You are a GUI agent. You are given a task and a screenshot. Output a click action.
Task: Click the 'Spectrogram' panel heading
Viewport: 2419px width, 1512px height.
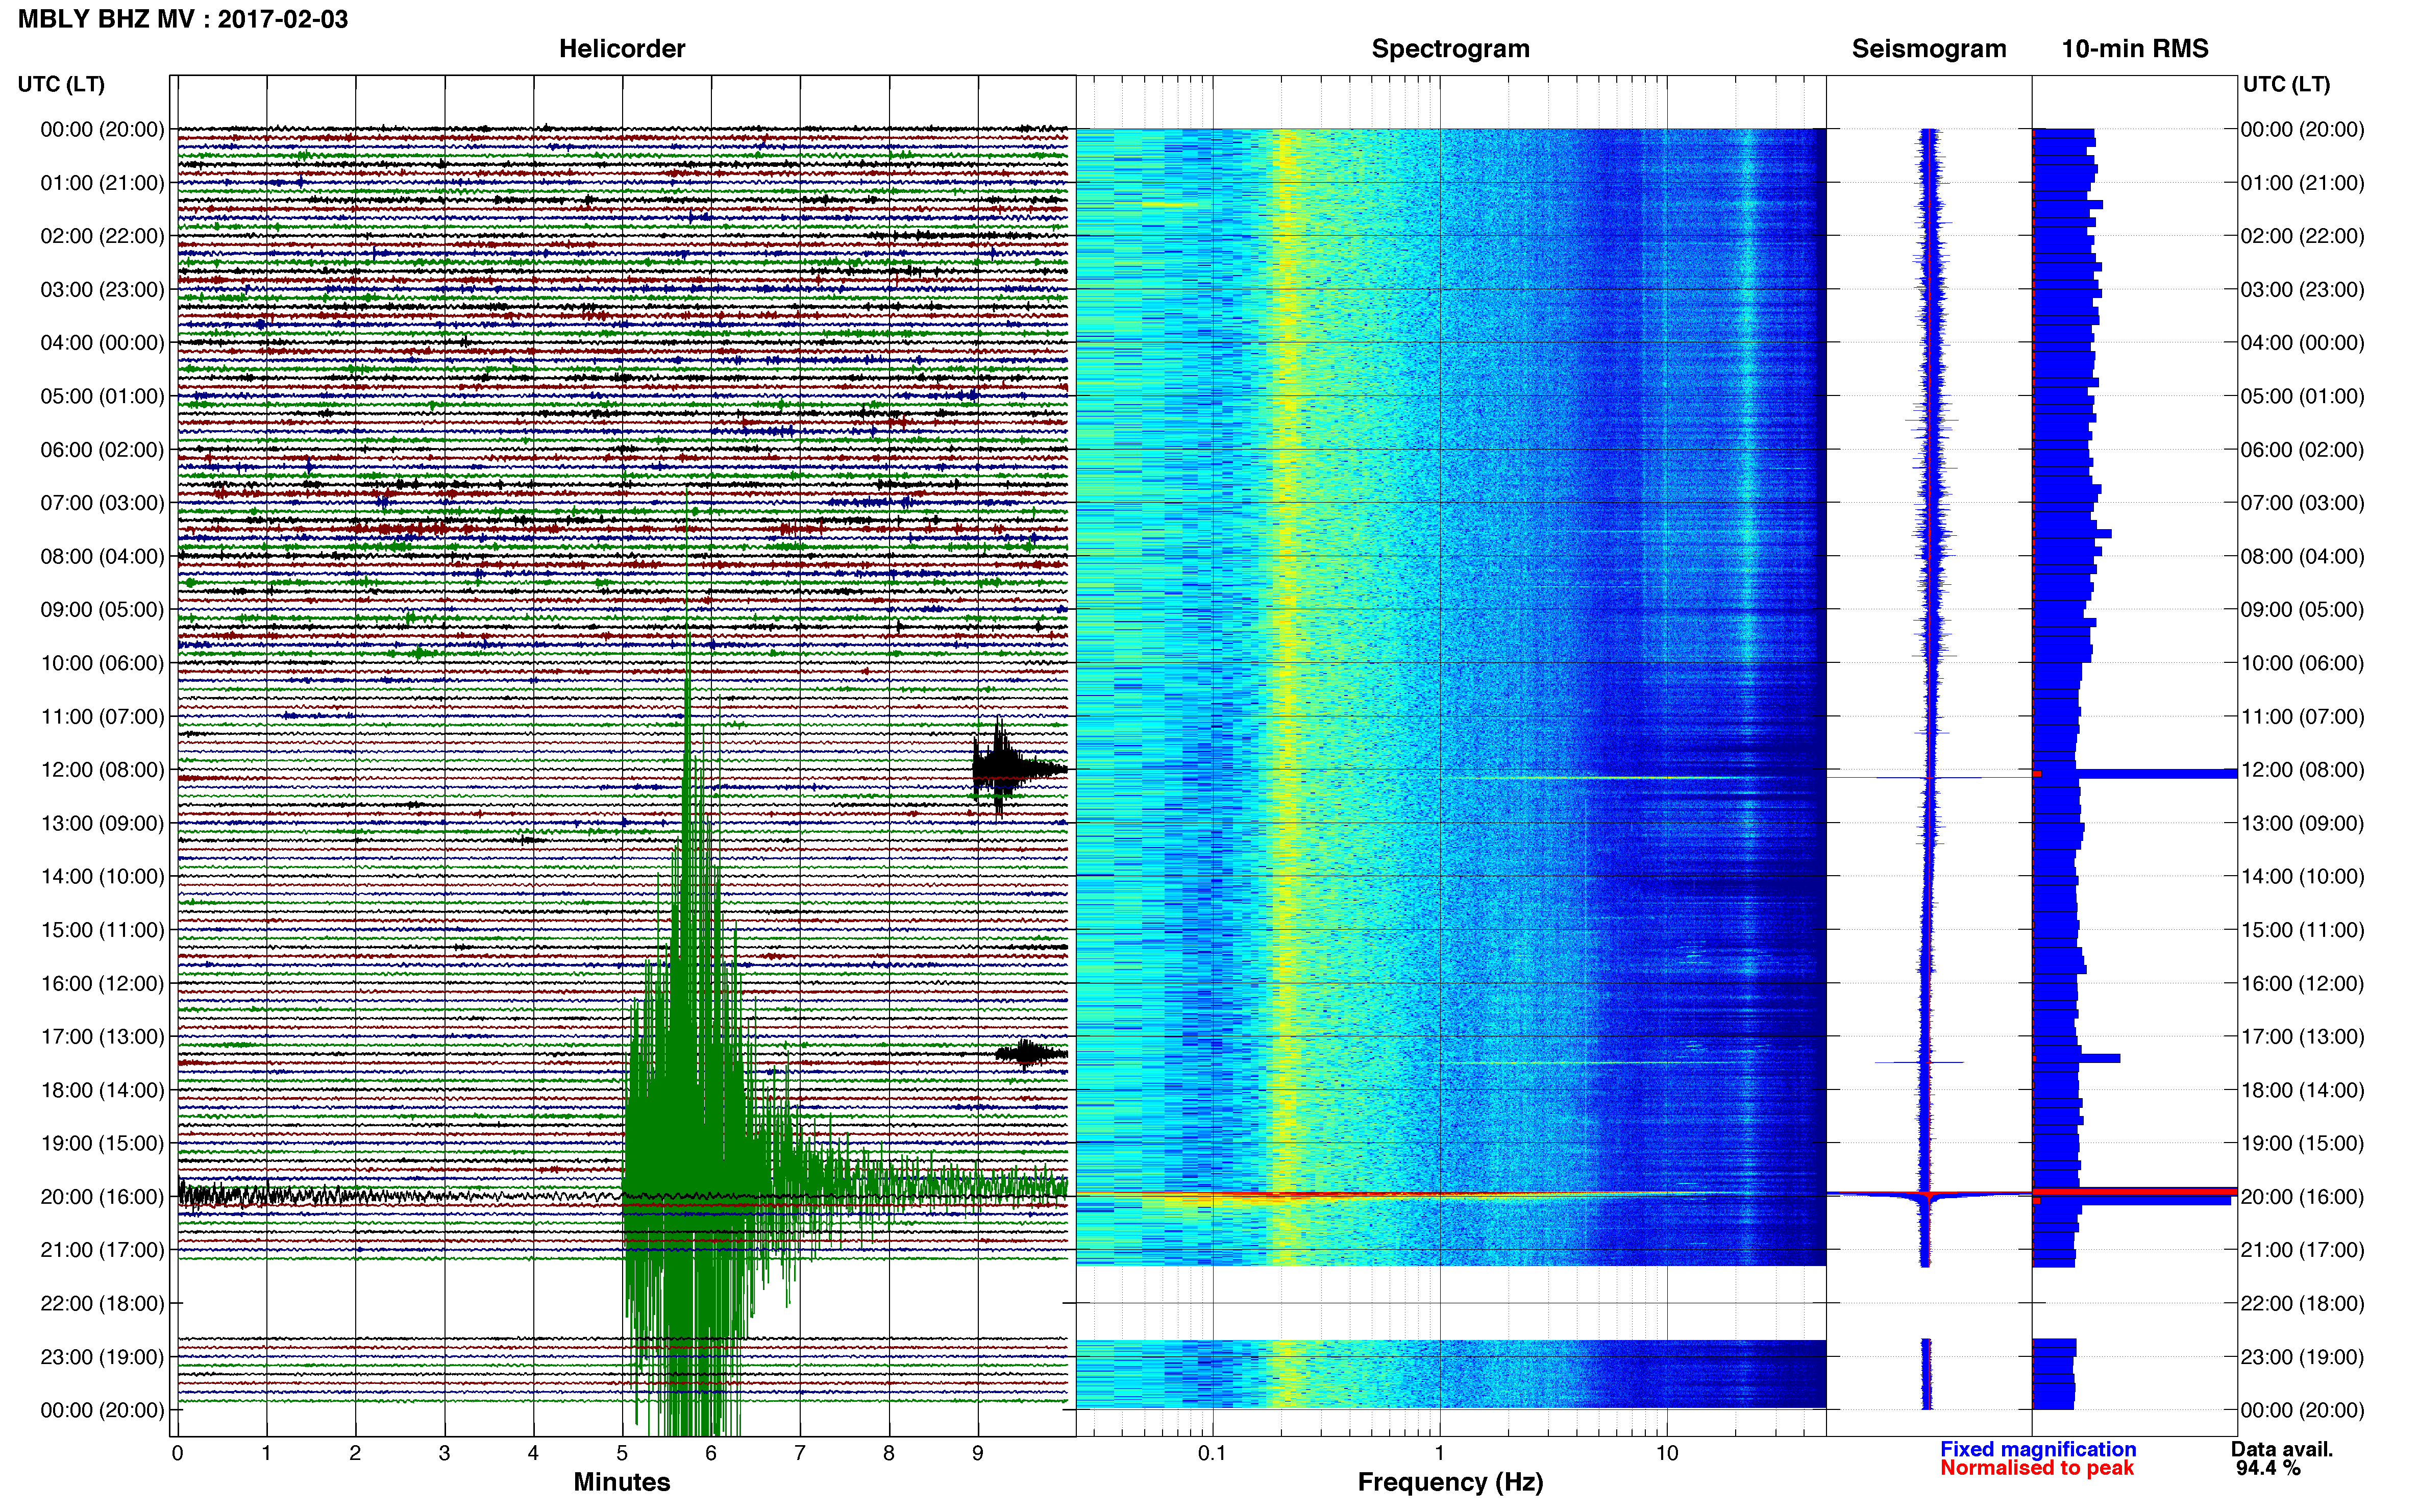pos(1450,48)
